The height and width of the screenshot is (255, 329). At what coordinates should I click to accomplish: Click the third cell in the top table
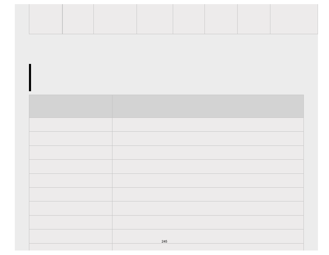point(115,19)
